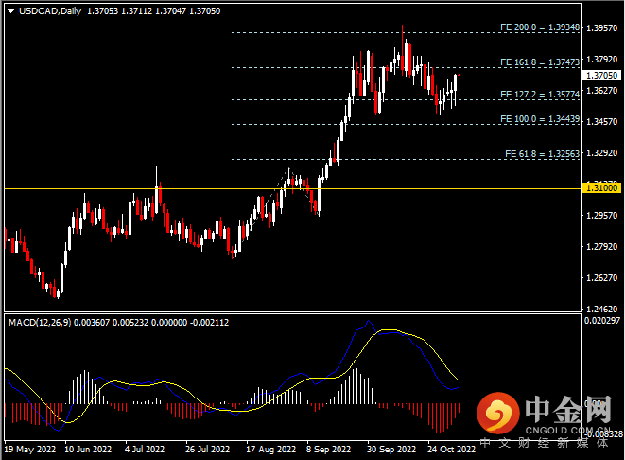Screen dimensions: 625x460
Task: Click the current price tag 1.37050
Action: click(x=602, y=75)
